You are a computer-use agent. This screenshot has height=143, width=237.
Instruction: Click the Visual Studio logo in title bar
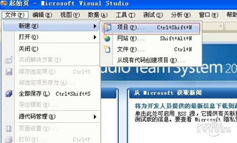tap(4, 3)
